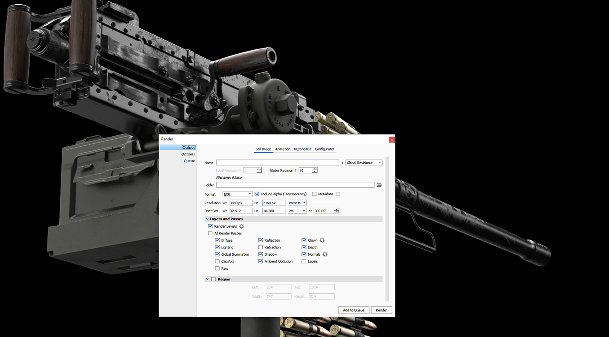Image resolution: width=609 pixels, height=337 pixels.
Task: Switch to the Animation tab
Action: click(282, 149)
